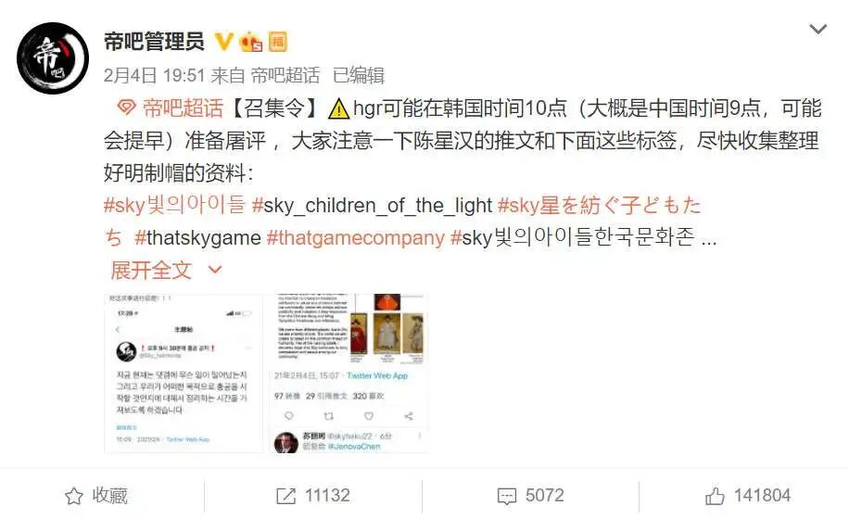
Task: Click the 帝吧超话 super topic diamond icon
Action: 126,108
